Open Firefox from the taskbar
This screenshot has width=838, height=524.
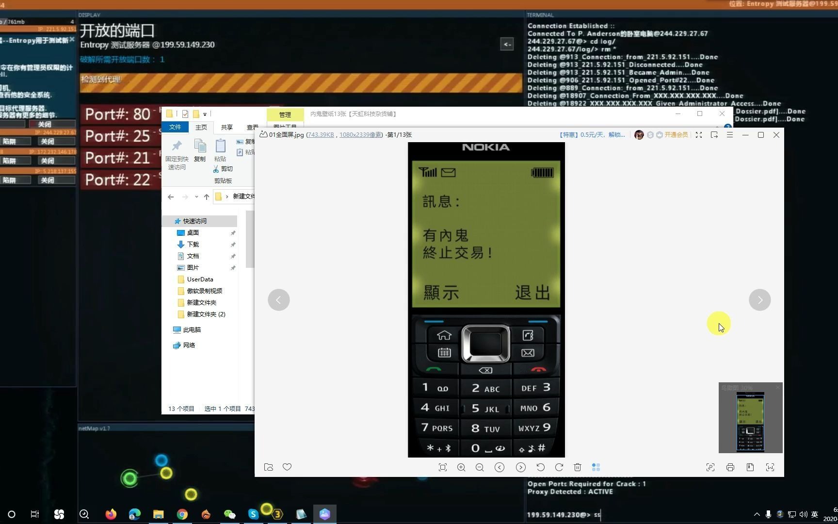(111, 514)
